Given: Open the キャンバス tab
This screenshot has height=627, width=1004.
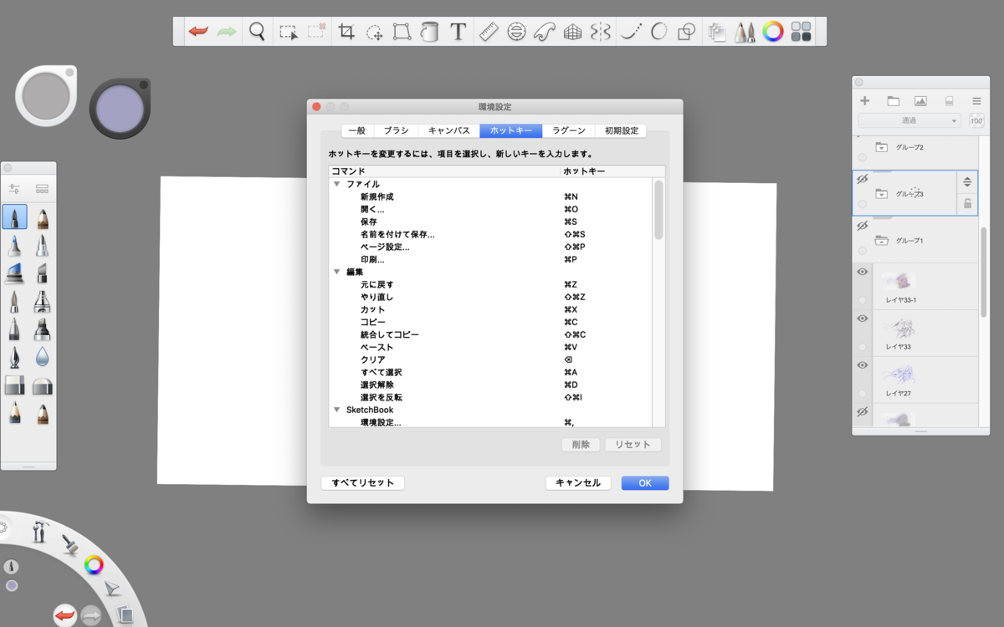Looking at the screenshot, I should coord(449,130).
